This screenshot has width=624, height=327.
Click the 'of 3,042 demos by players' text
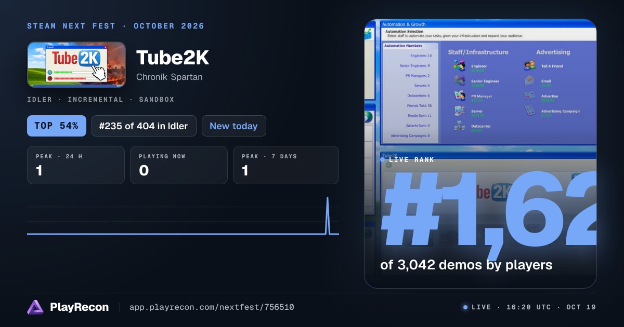[466, 265]
